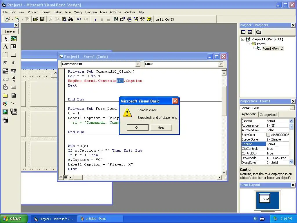Click the properties list scroll down arrow
Image resolution: width=297 pixels, height=223 pixels.
click(x=291, y=162)
